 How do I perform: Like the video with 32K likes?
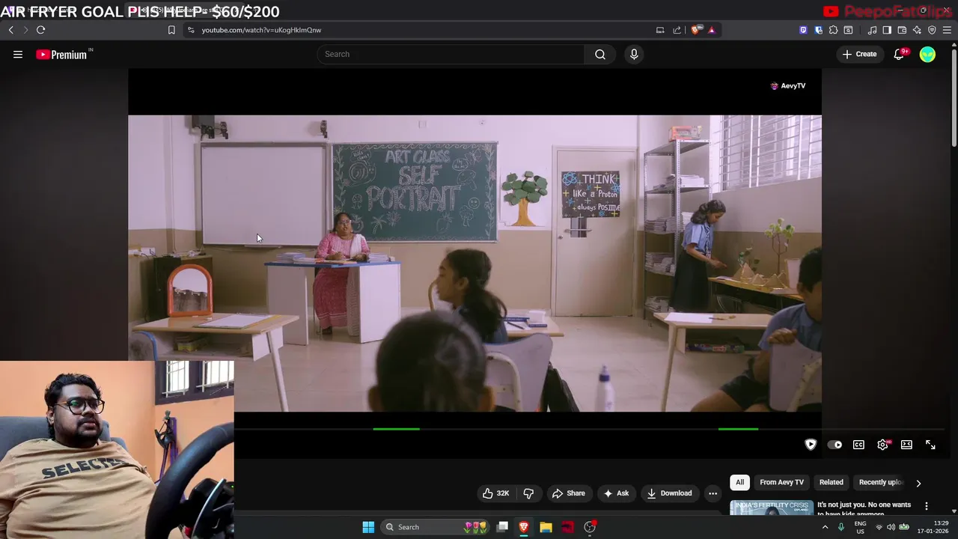coord(495,493)
